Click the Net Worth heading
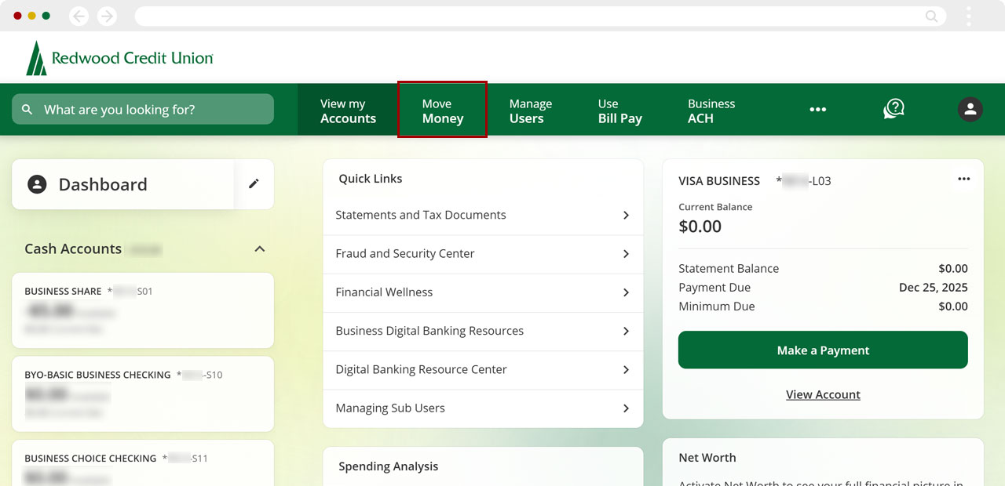The height and width of the screenshot is (486, 1005). click(707, 458)
